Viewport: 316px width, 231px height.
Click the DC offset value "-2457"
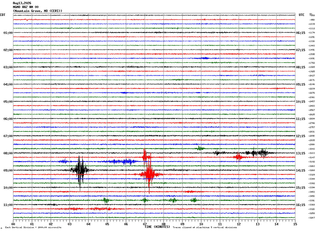click(312, 102)
